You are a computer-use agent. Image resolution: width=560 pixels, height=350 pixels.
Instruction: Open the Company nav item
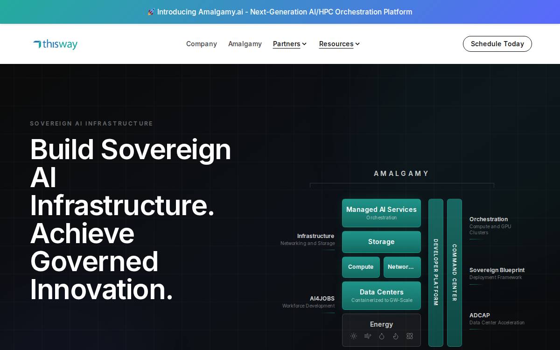point(202,44)
